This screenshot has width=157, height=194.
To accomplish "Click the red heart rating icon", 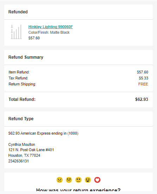I will click(x=98, y=180).
